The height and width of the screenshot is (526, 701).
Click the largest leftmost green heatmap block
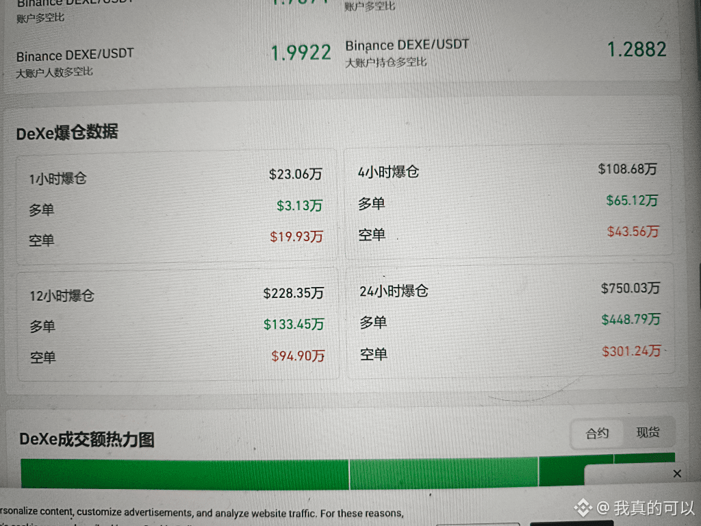click(185, 474)
